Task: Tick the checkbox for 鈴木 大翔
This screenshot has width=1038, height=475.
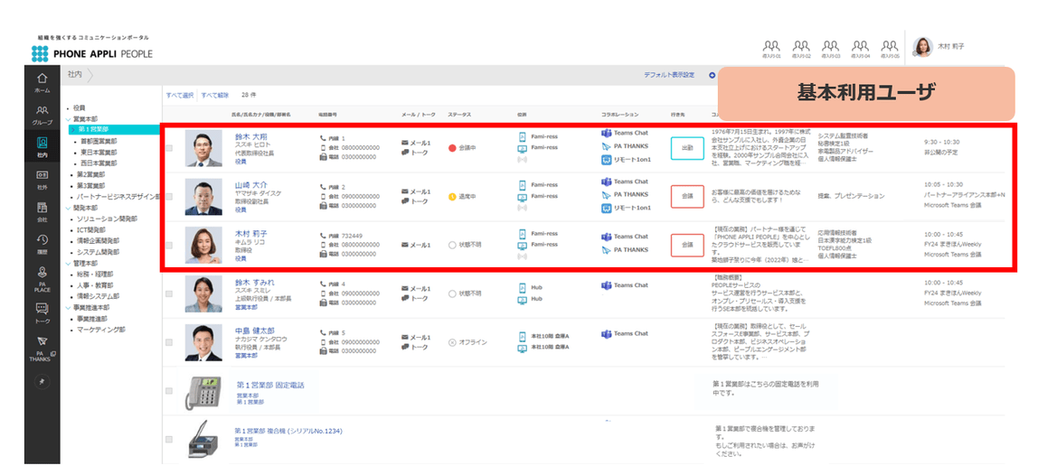Action: click(x=169, y=148)
